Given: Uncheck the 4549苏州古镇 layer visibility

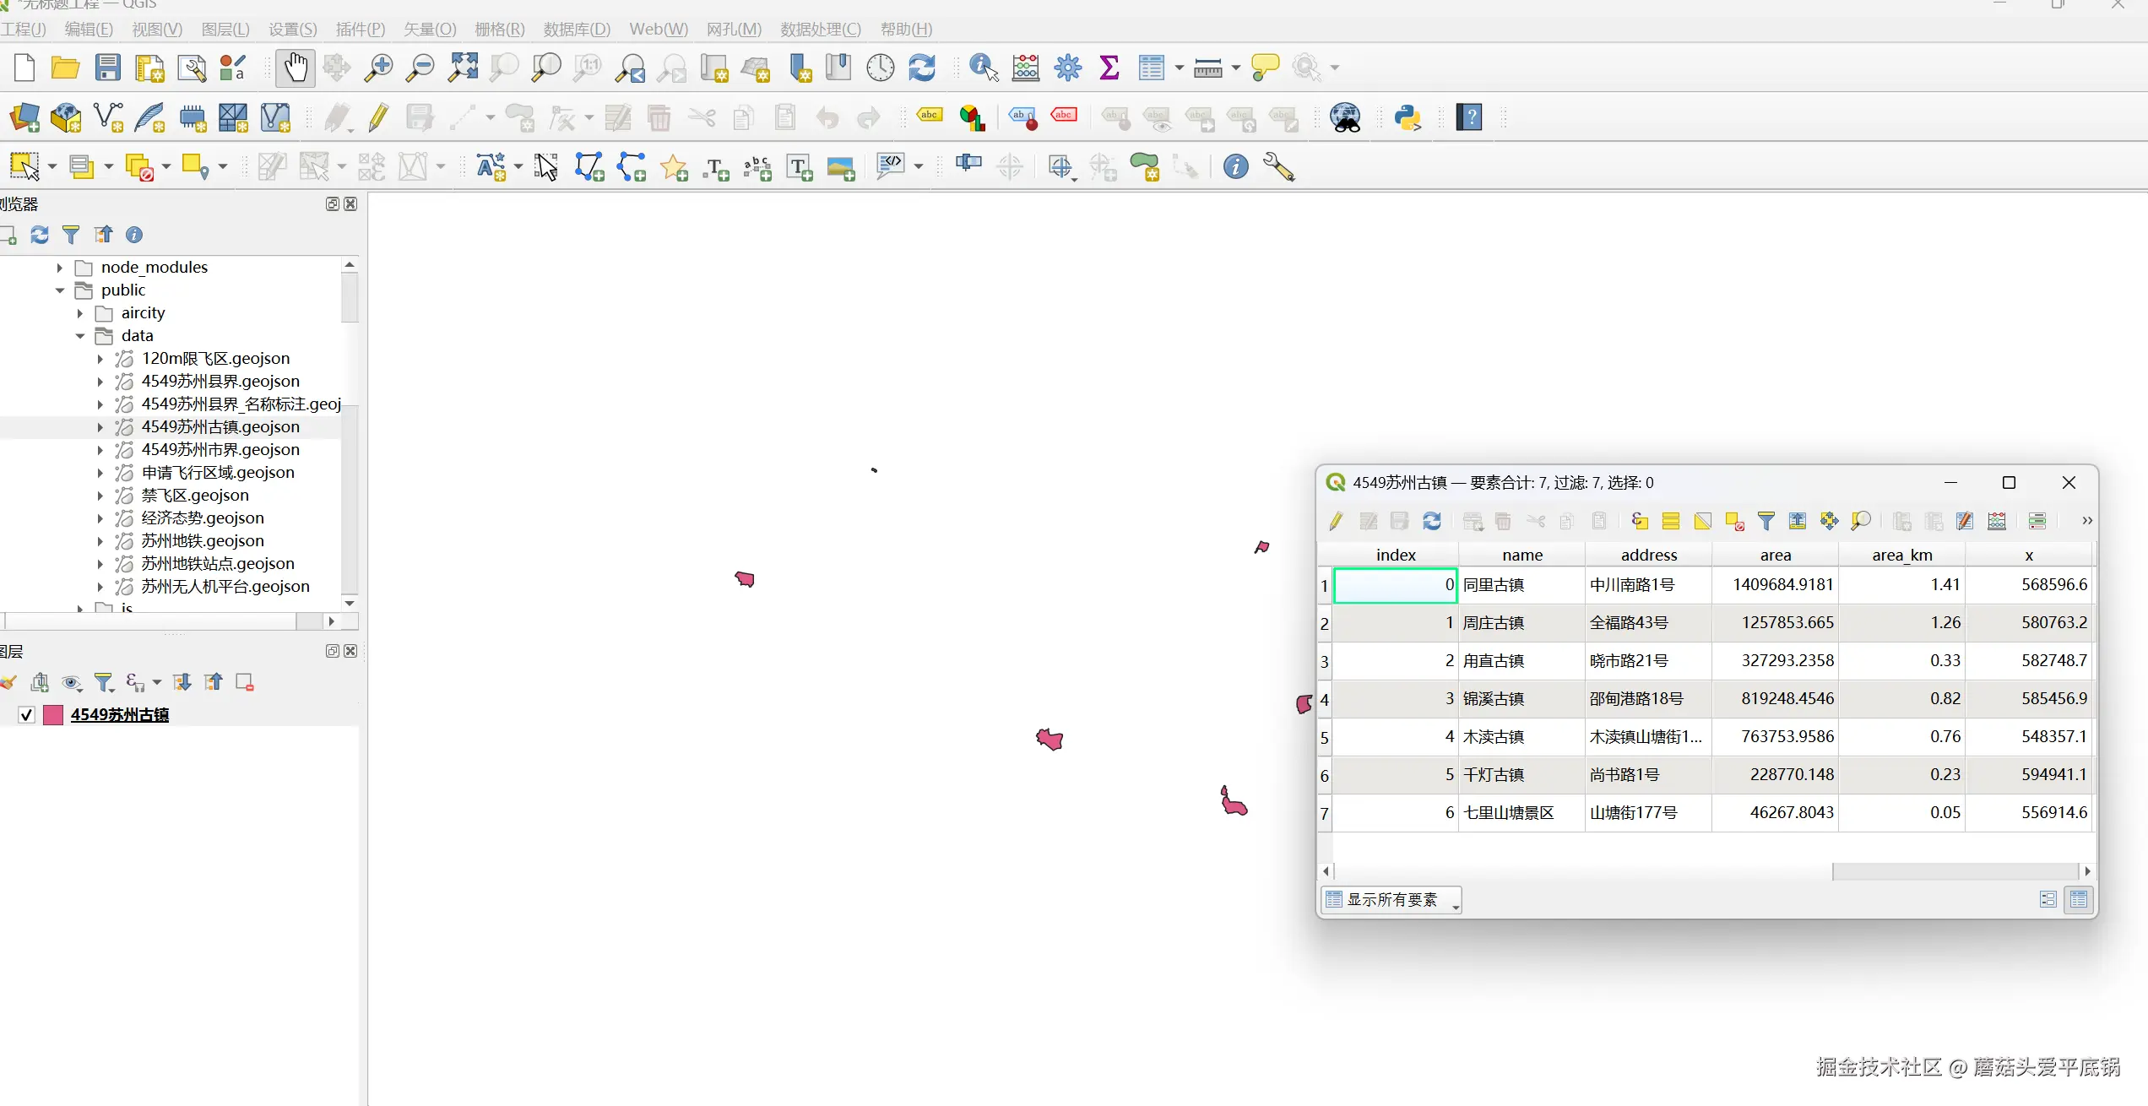Looking at the screenshot, I should pos(26,715).
